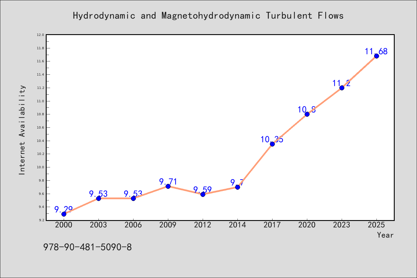The width and height of the screenshot is (417, 278).
Task: Click the 2009 x-axis tick label
Action: (168, 225)
